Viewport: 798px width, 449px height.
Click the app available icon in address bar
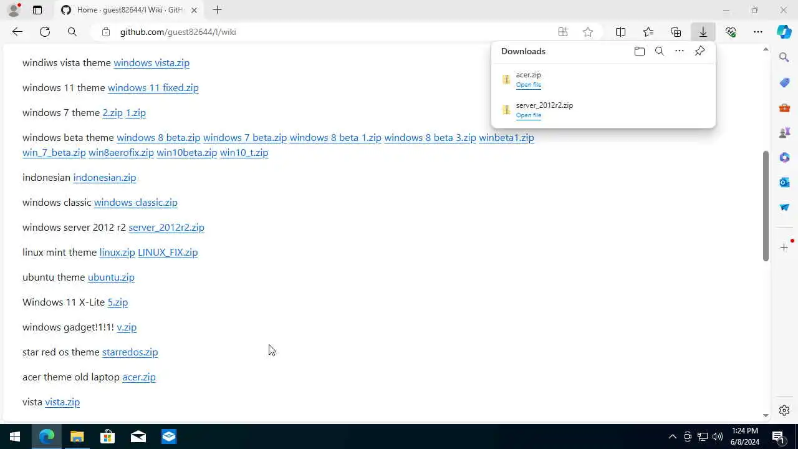pyautogui.click(x=563, y=32)
